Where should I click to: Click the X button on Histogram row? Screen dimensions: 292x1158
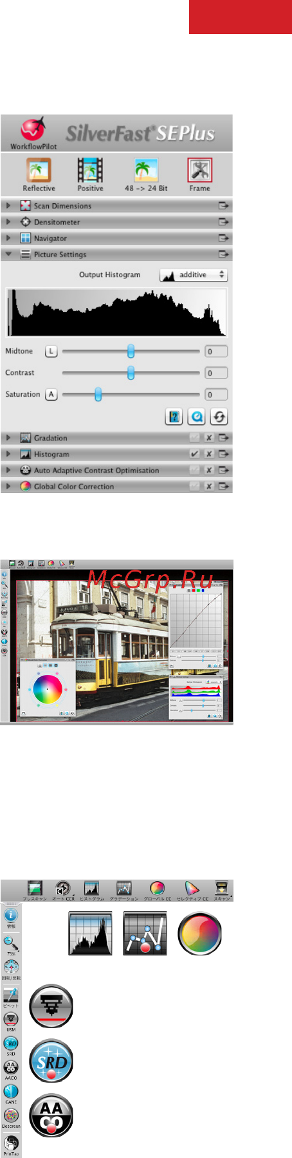[209, 454]
